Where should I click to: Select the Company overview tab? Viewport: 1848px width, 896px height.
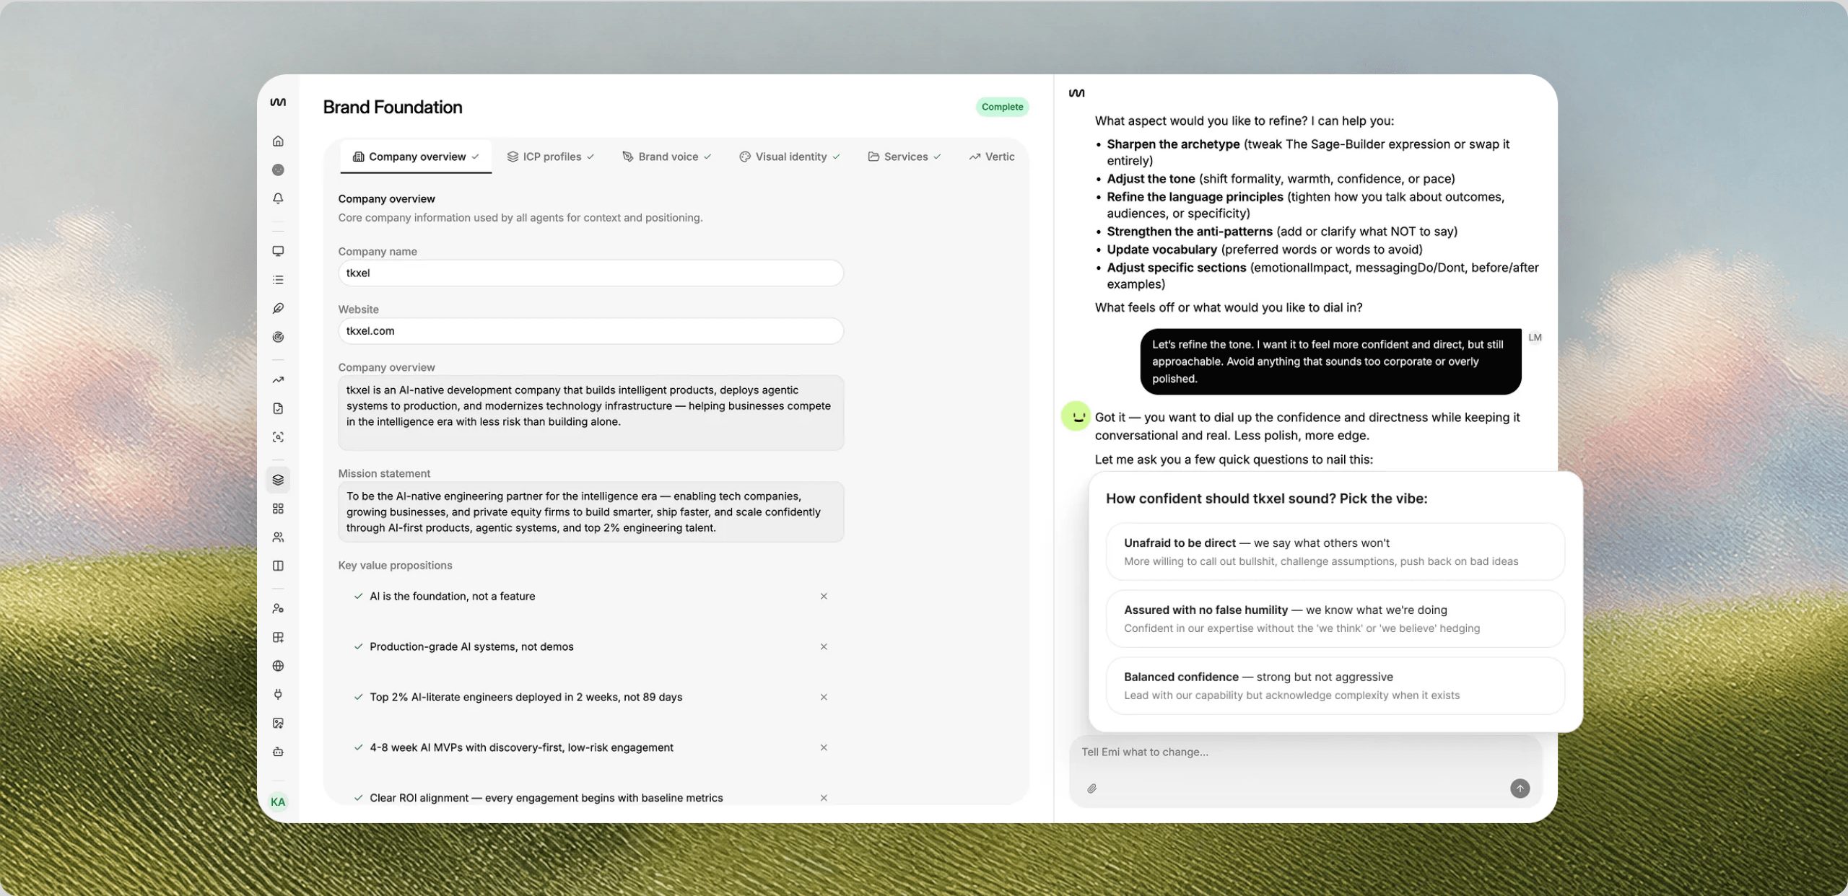[x=416, y=157]
